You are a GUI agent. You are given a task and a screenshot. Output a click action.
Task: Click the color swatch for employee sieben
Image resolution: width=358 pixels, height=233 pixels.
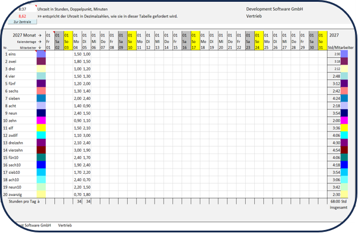(41, 99)
